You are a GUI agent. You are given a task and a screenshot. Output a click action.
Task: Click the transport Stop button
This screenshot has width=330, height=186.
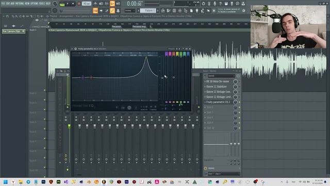coord(73,4)
